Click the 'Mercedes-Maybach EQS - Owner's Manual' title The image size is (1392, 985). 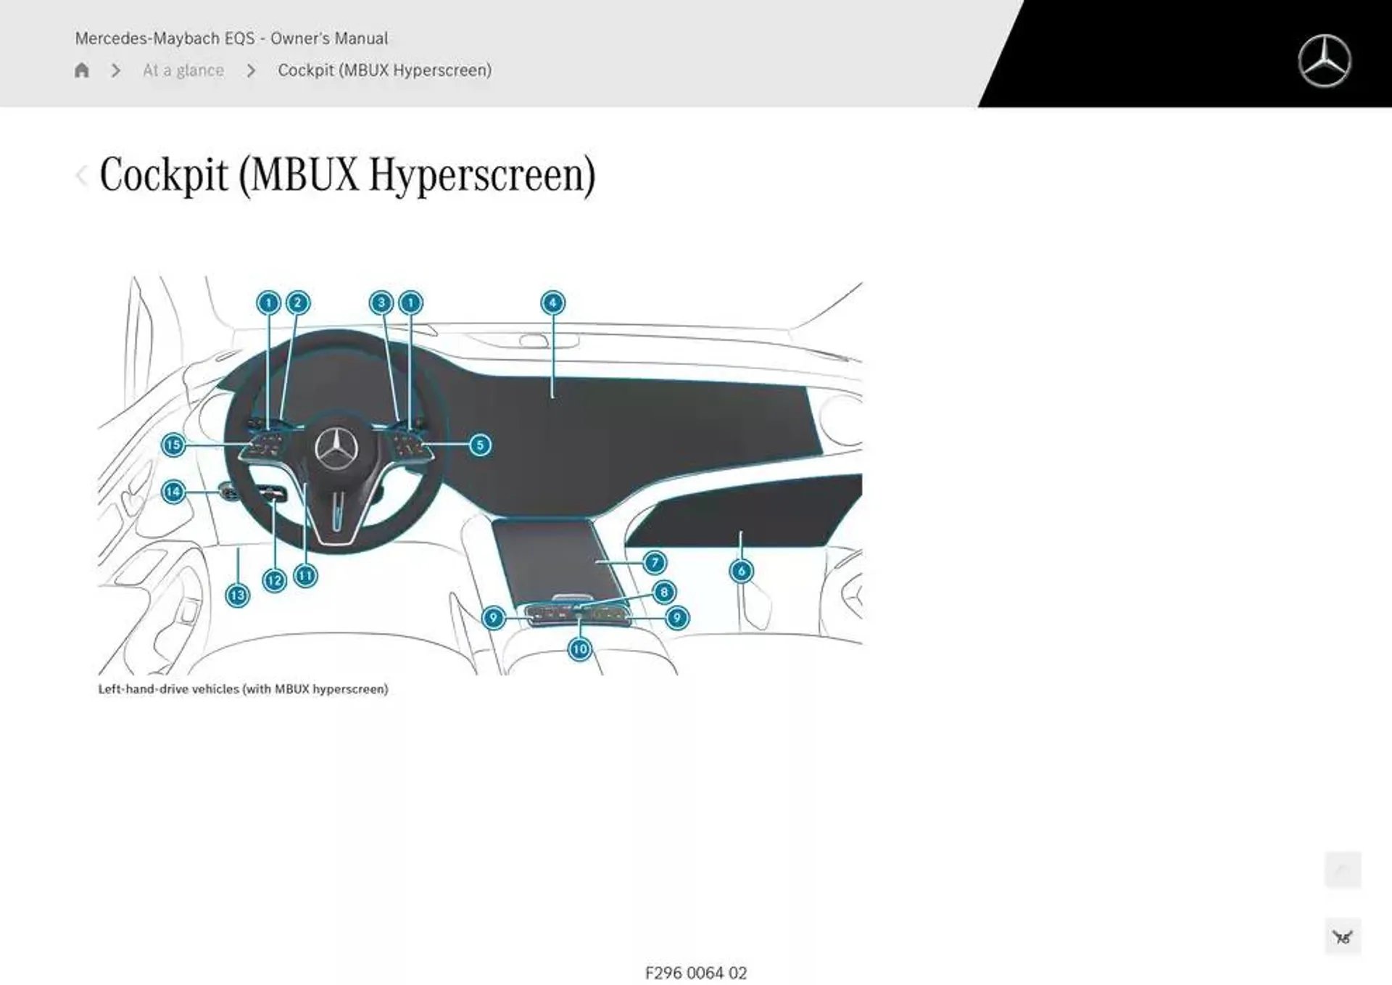(231, 38)
